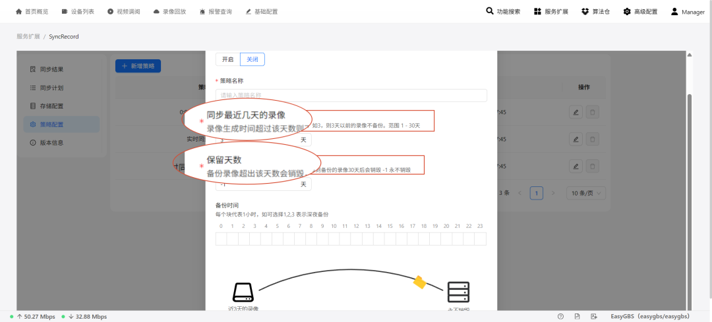The height and width of the screenshot is (322, 712).
Task: Click the next page arrow in pagination
Action: pos(553,193)
